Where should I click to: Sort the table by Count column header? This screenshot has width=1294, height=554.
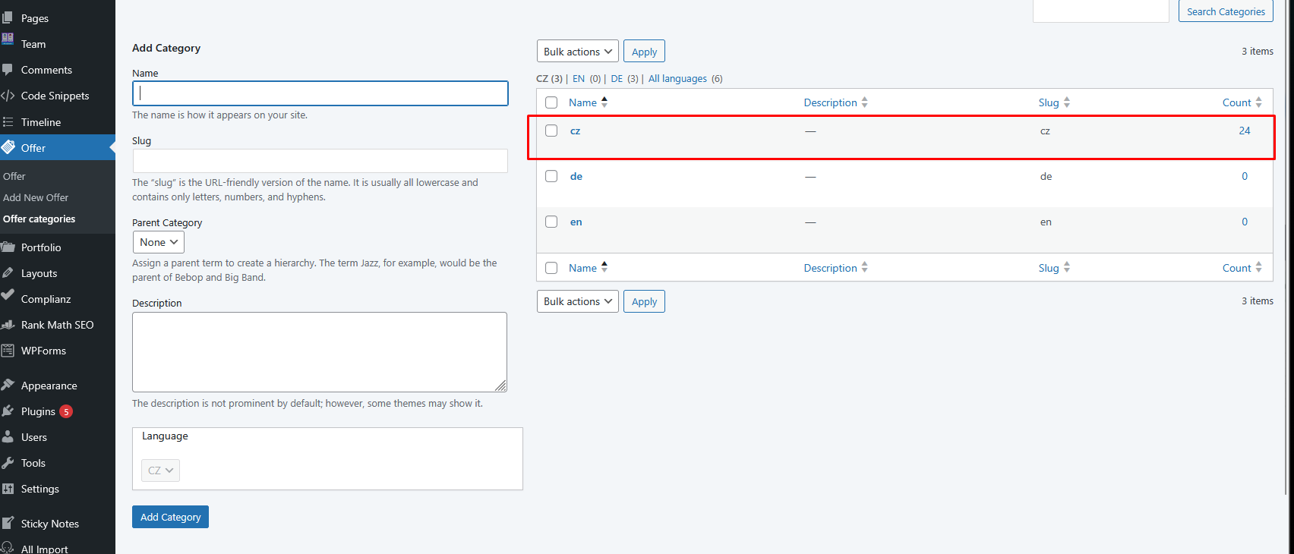pyautogui.click(x=1236, y=102)
